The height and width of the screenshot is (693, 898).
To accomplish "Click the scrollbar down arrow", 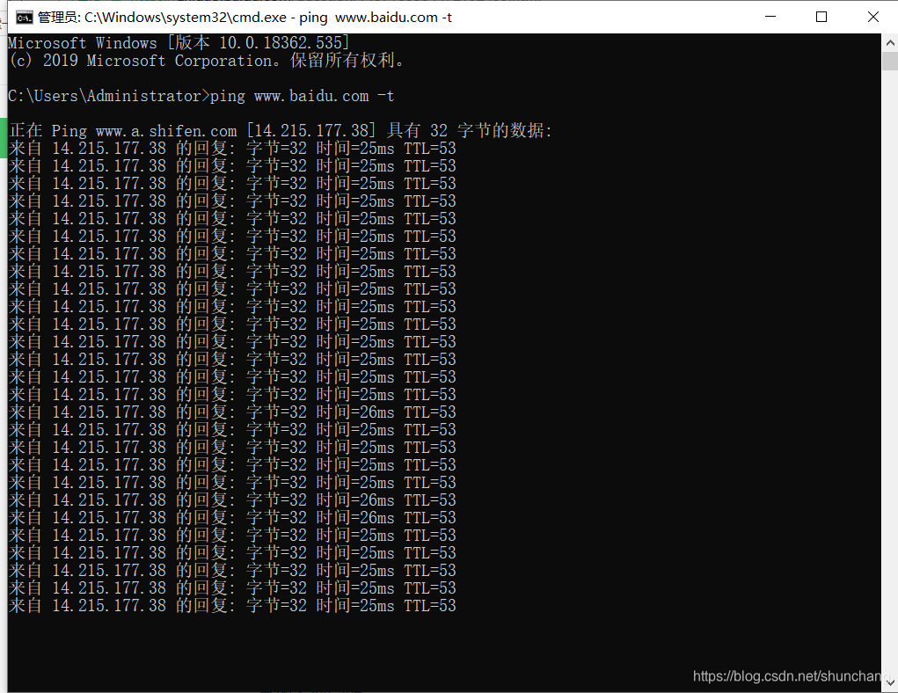I will tap(890, 682).
